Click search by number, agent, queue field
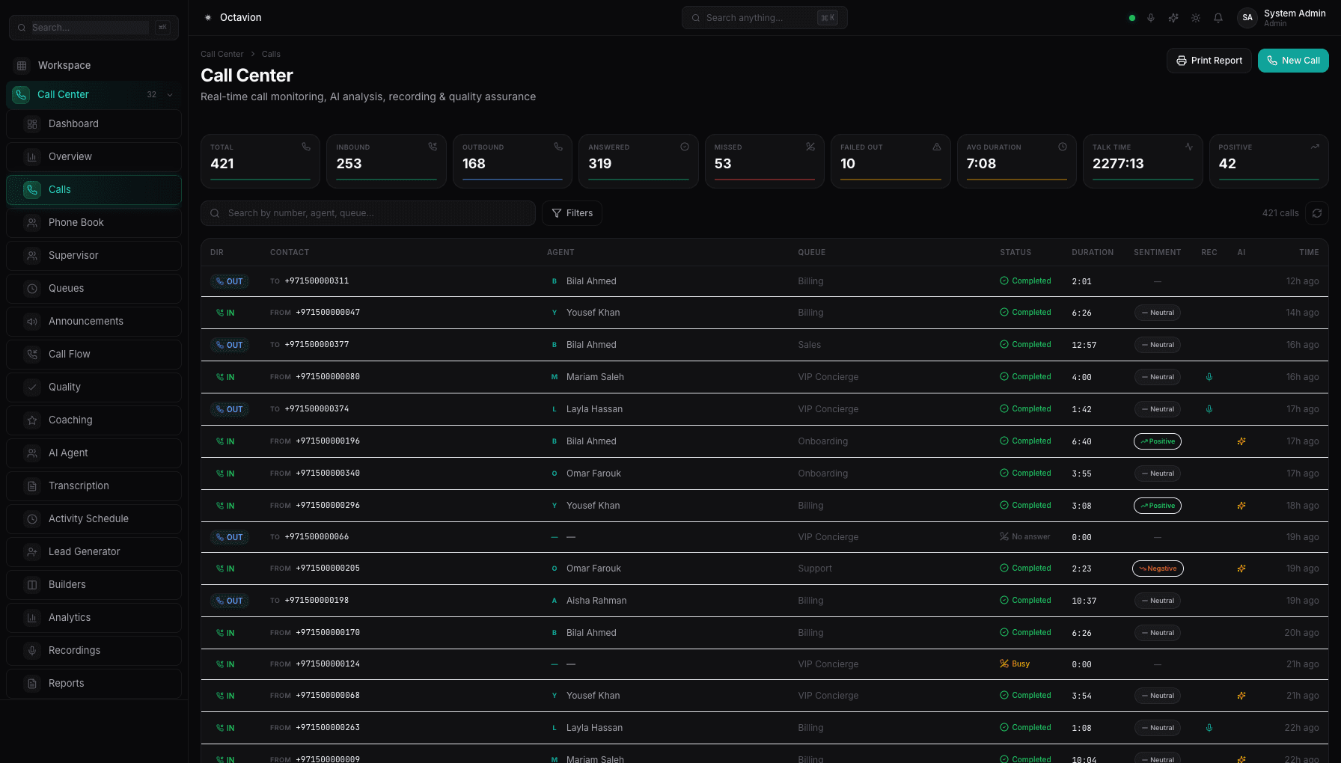 [368, 213]
